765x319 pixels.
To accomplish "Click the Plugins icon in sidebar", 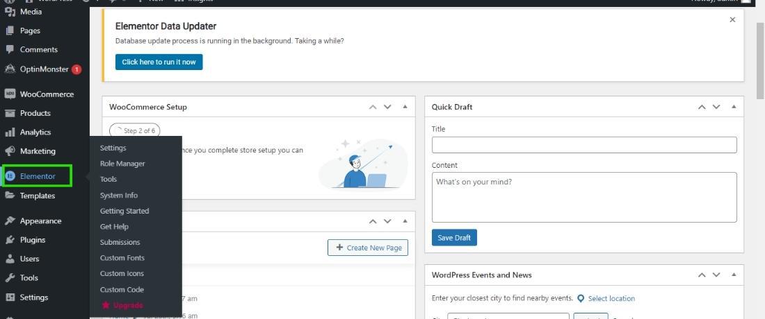I will [x=10, y=239].
